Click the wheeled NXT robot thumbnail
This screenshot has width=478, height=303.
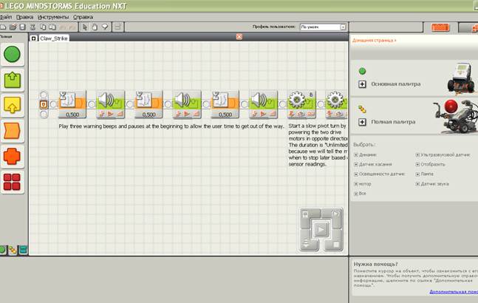pyautogui.click(x=461, y=78)
